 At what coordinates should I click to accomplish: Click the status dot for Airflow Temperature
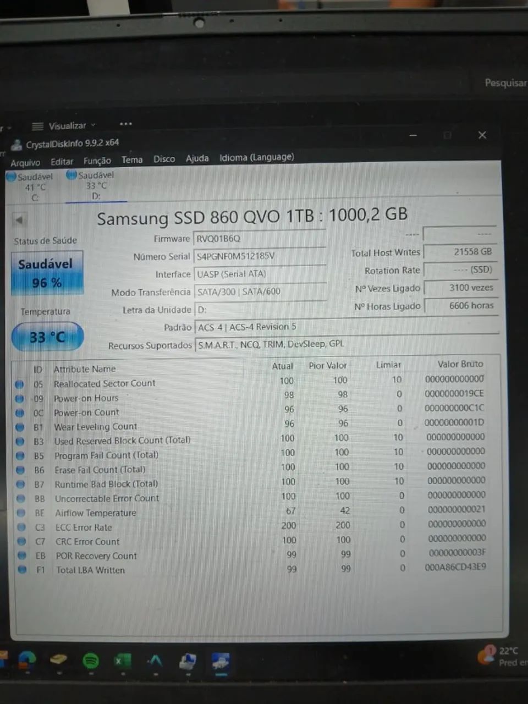[x=21, y=513]
